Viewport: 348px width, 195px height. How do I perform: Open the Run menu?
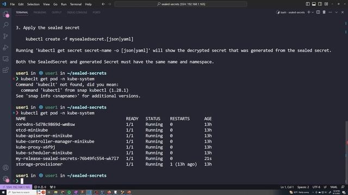64,4
